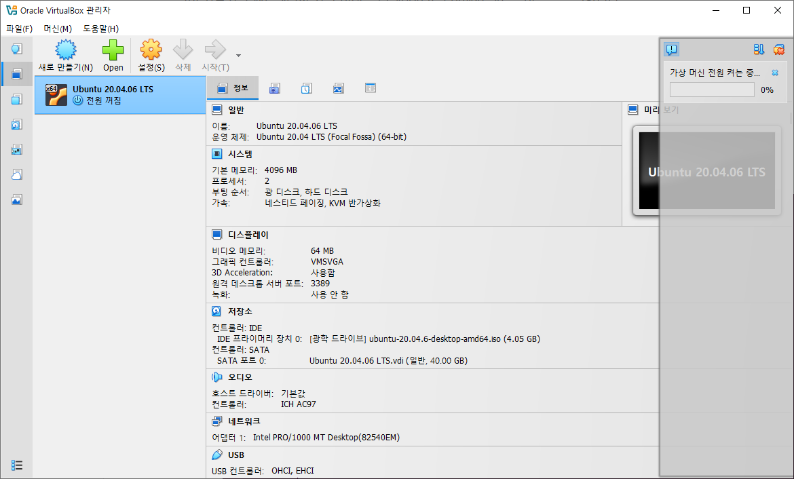
Task: Click the Intel PRO/1000 MT Desktop adapter value
Action: click(326, 438)
